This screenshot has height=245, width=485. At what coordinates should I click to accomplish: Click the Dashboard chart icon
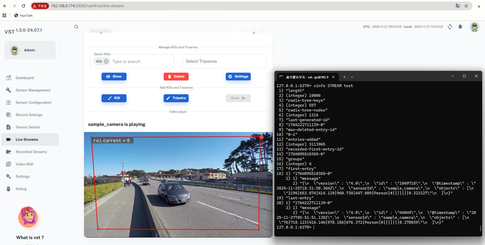point(9,78)
